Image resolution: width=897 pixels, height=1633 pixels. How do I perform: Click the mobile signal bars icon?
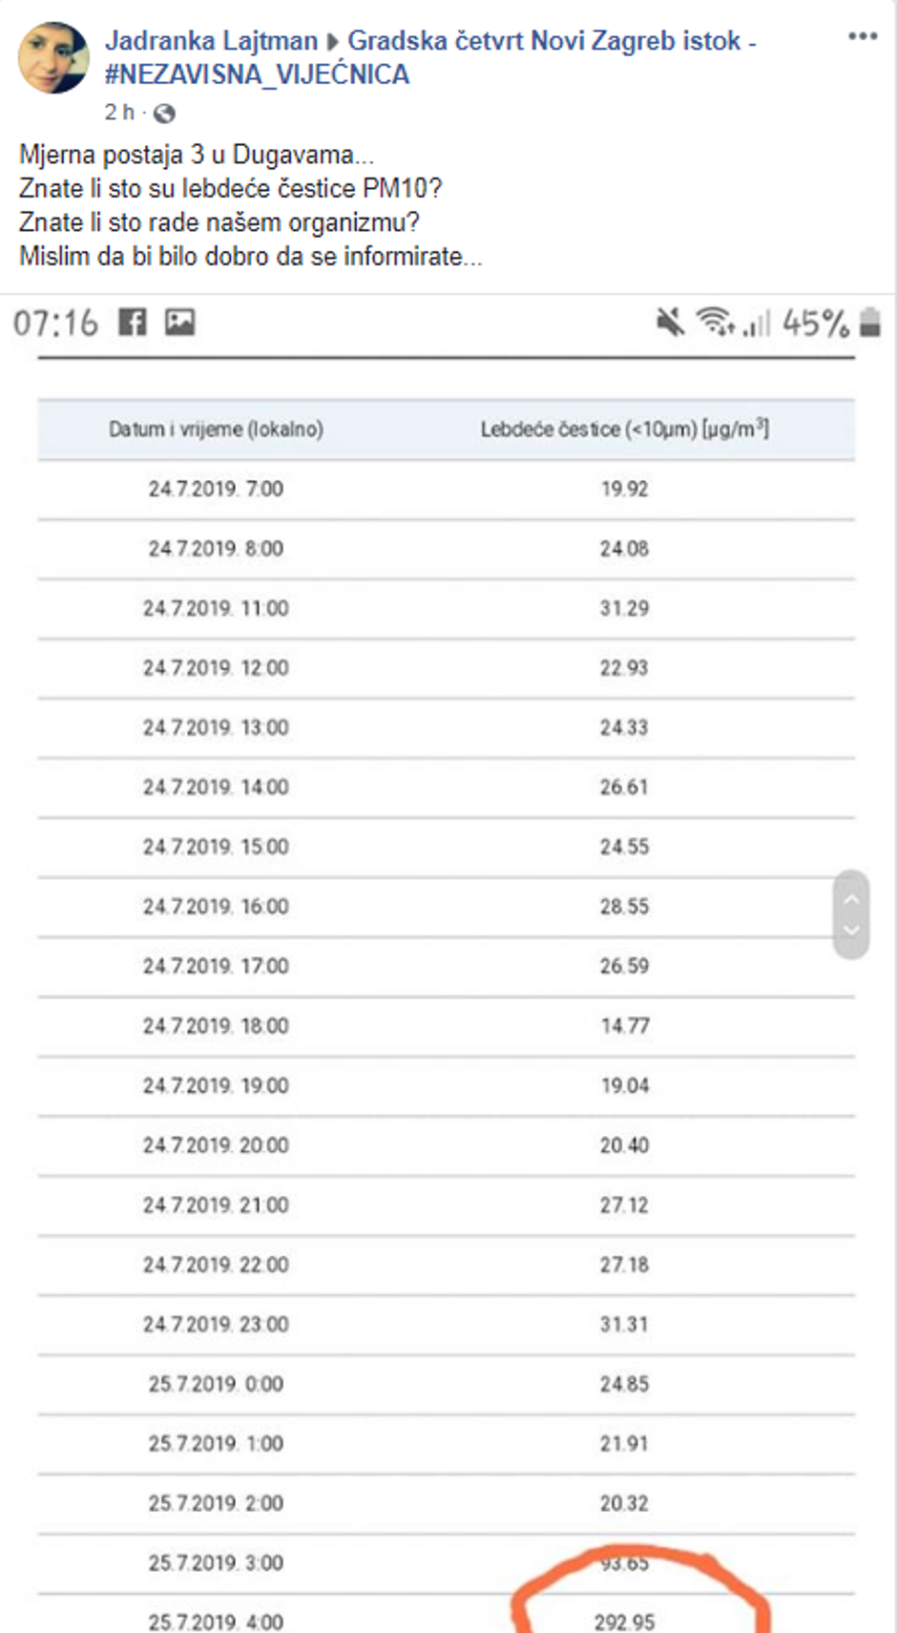(x=757, y=325)
